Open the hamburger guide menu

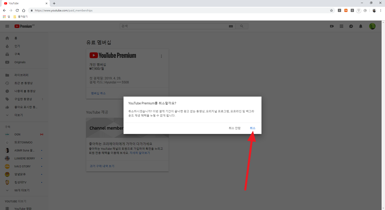(x=7, y=26)
